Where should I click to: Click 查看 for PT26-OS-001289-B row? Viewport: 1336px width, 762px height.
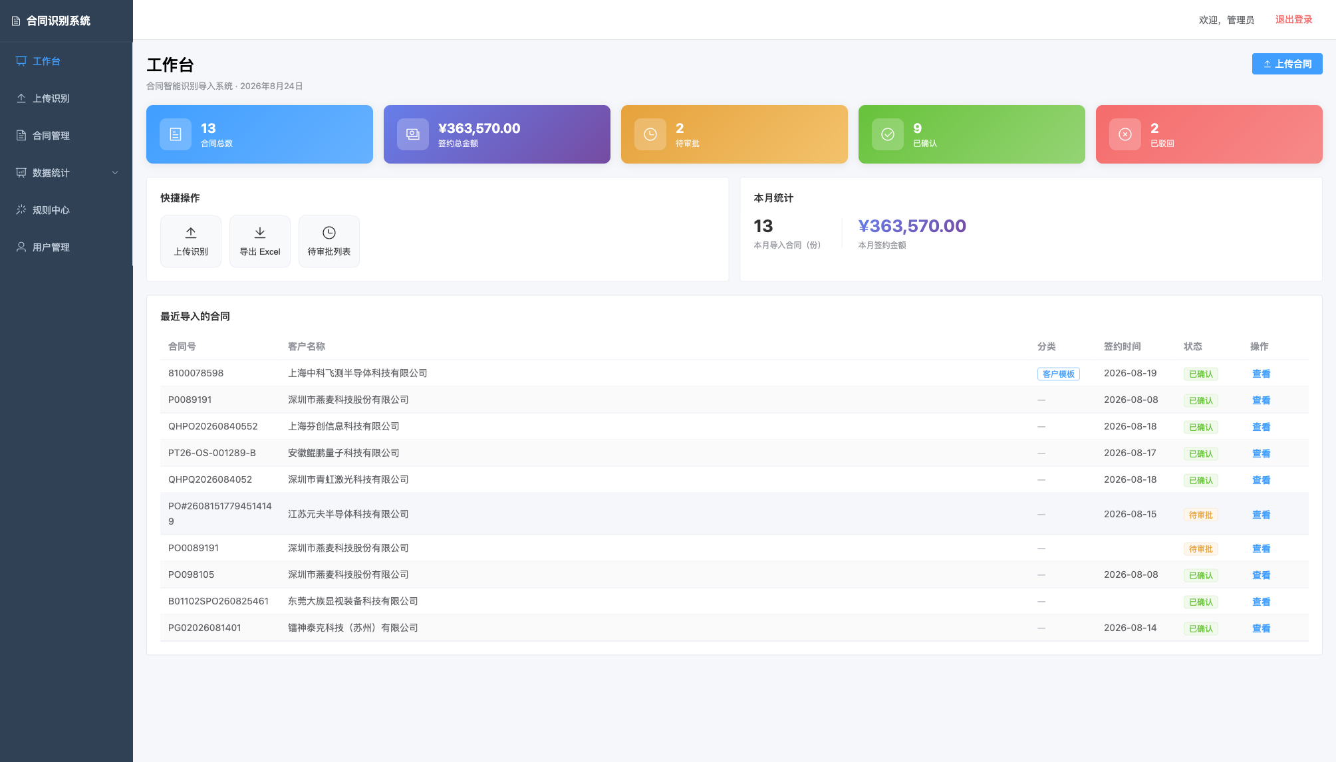pos(1261,453)
